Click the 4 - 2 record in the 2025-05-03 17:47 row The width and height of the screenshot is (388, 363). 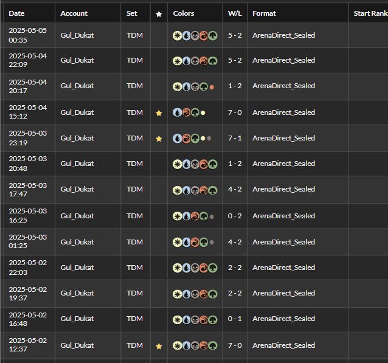coord(235,189)
